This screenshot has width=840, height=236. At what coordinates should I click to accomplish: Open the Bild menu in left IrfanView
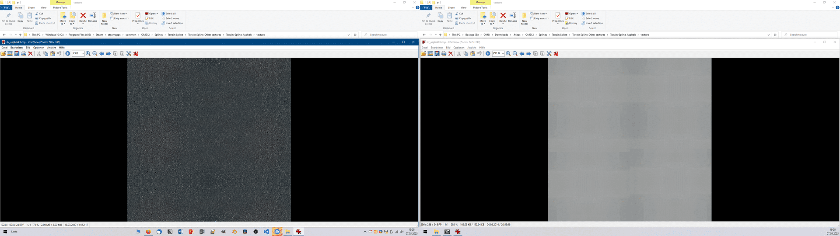coord(28,48)
